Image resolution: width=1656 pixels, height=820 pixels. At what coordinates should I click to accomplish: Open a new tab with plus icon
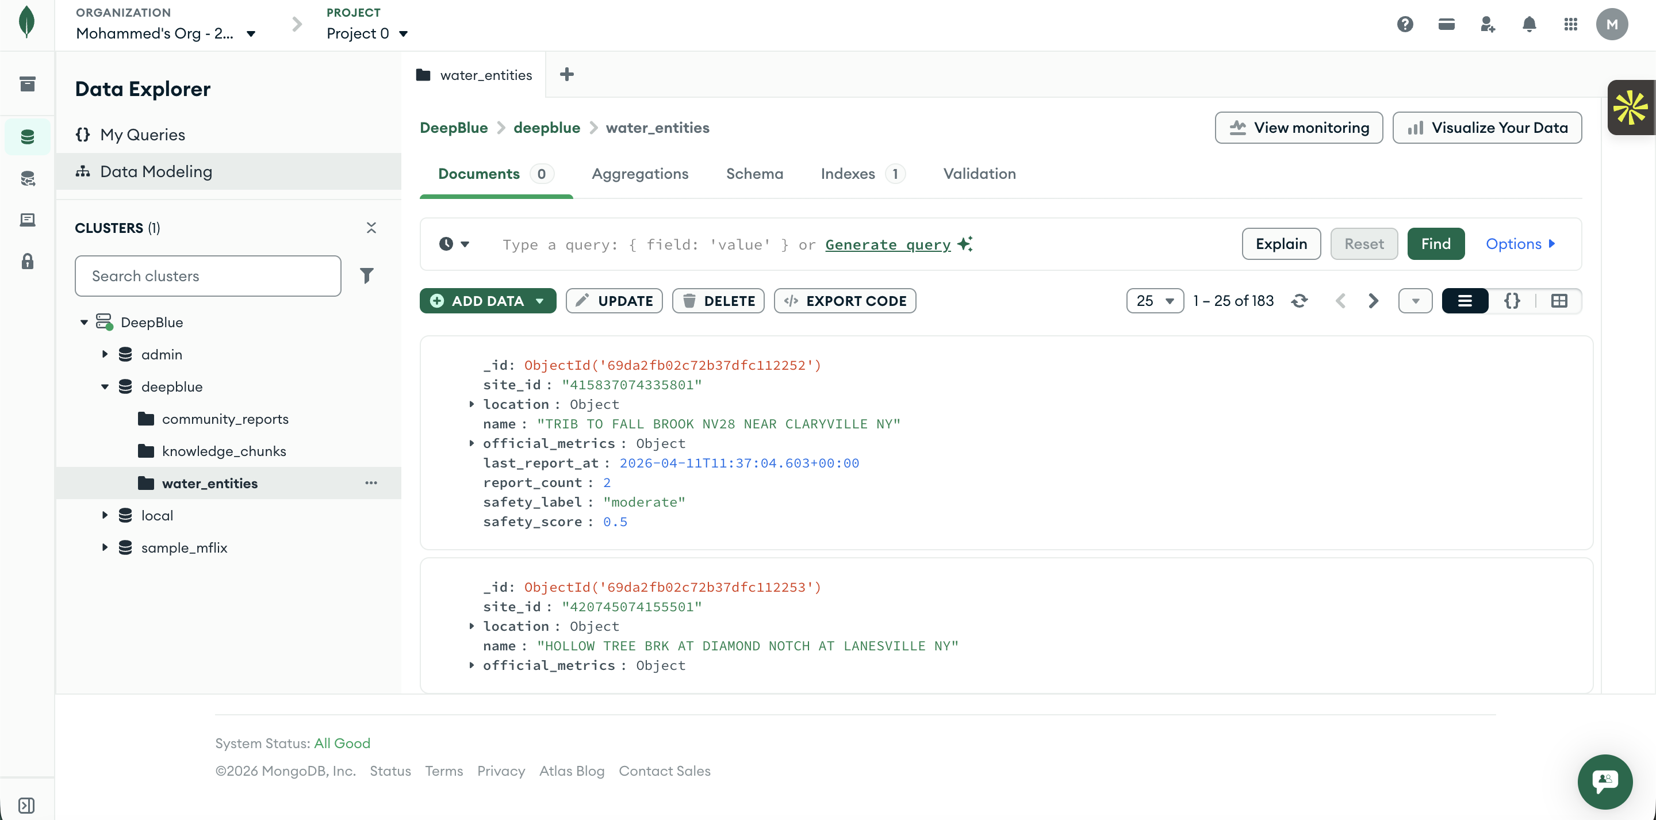point(566,75)
